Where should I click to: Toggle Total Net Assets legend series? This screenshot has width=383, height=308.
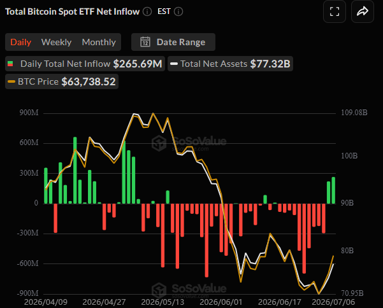pyautogui.click(x=230, y=64)
